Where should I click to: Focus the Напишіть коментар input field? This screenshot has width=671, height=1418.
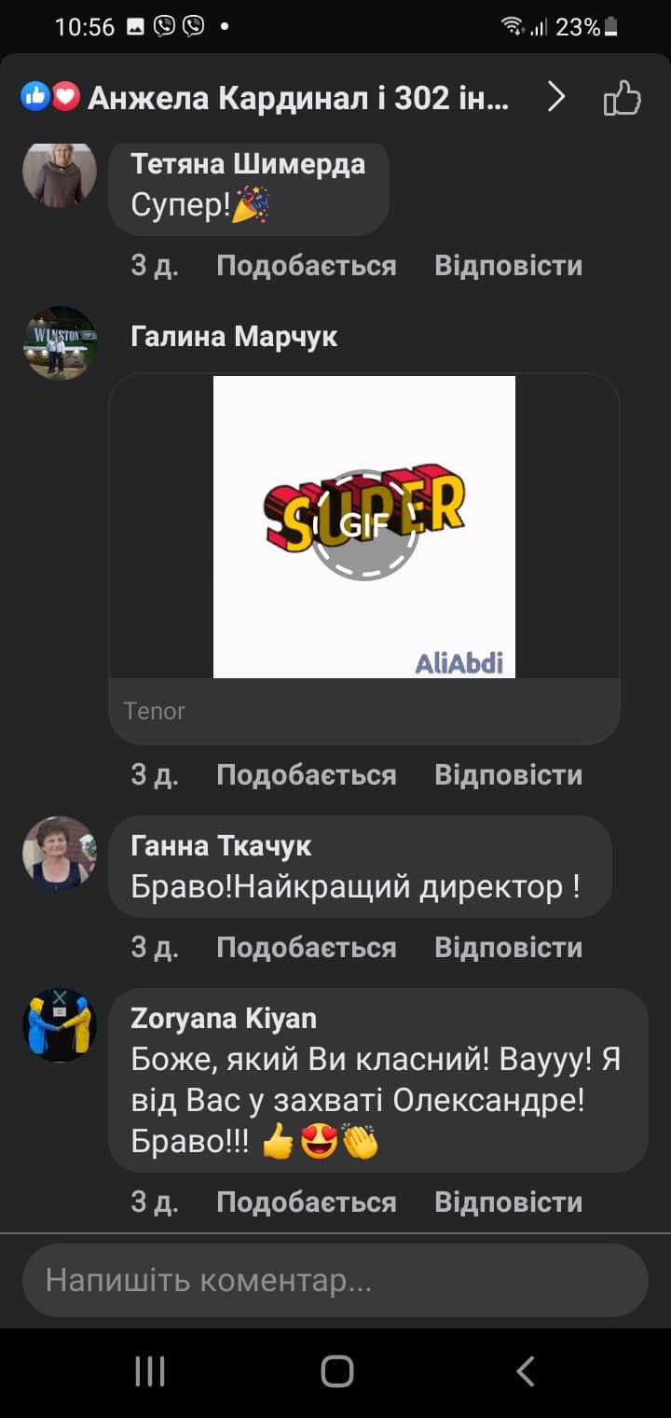pos(335,1280)
